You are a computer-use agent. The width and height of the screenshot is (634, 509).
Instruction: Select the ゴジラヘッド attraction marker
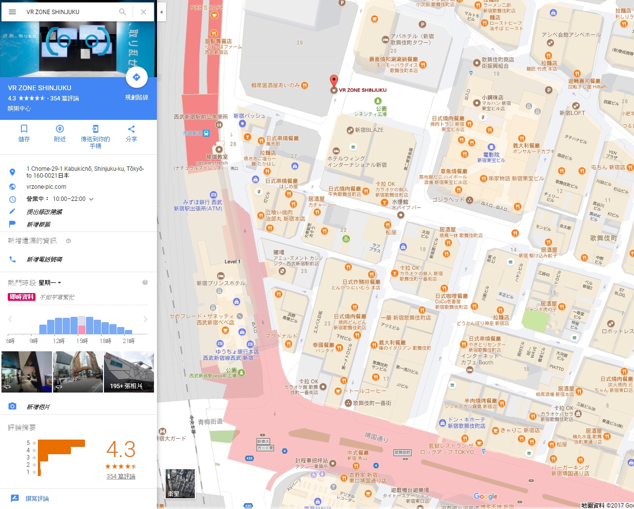pos(469,200)
